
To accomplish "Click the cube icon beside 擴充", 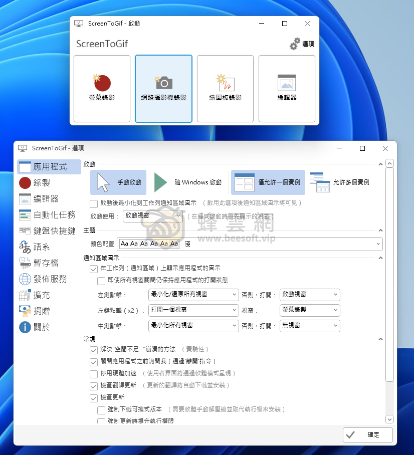I will (x=25, y=295).
